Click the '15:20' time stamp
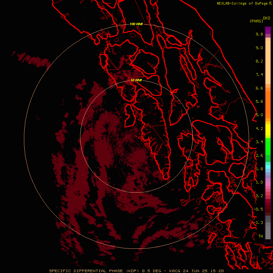Image resolution: width=273 pixels, height=273 pixels. point(217,271)
